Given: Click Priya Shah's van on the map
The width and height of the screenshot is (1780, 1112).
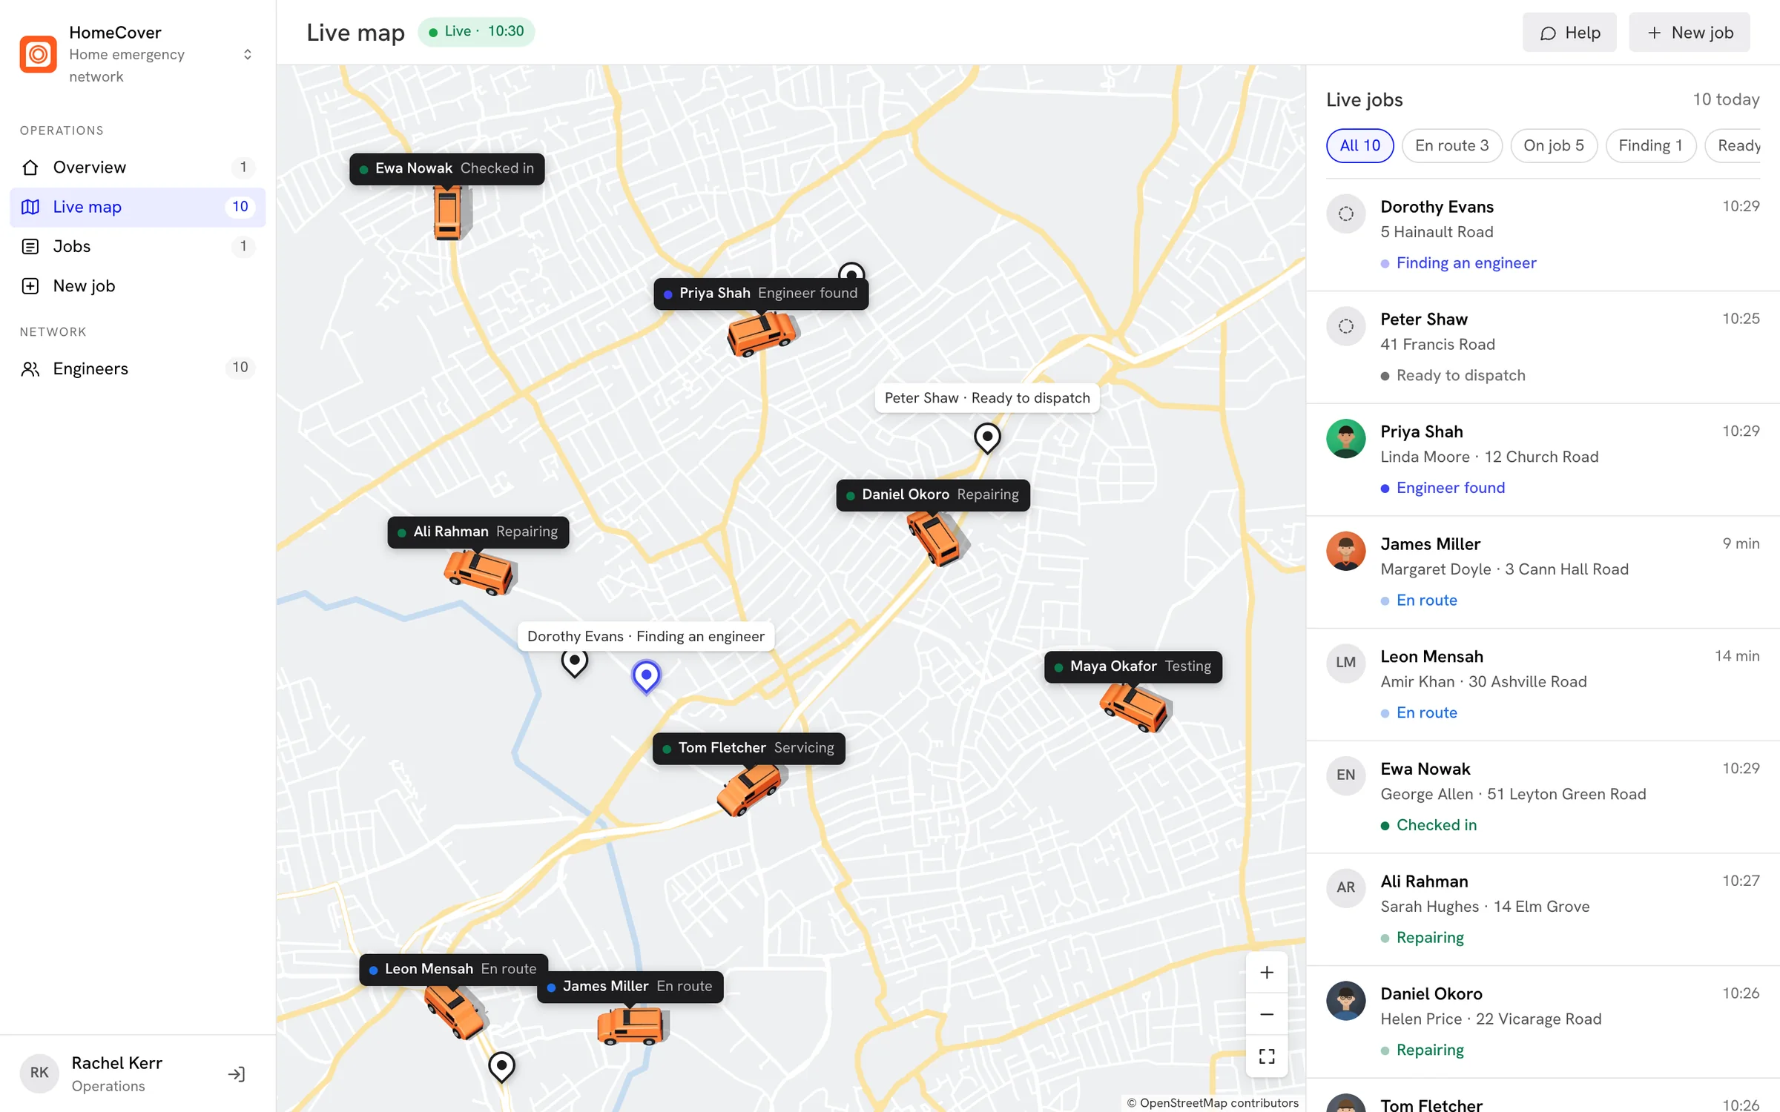Looking at the screenshot, I should 762,334.
